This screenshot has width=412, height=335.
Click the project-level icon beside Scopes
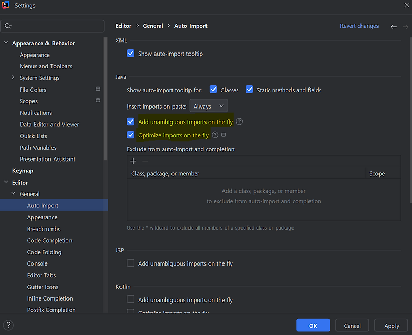click(x=97, y=101)
